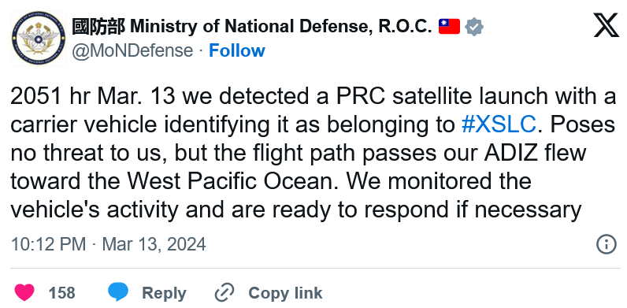Screen dimensions: 627x308
Task: Click the Reply text label
Action: 164,293
